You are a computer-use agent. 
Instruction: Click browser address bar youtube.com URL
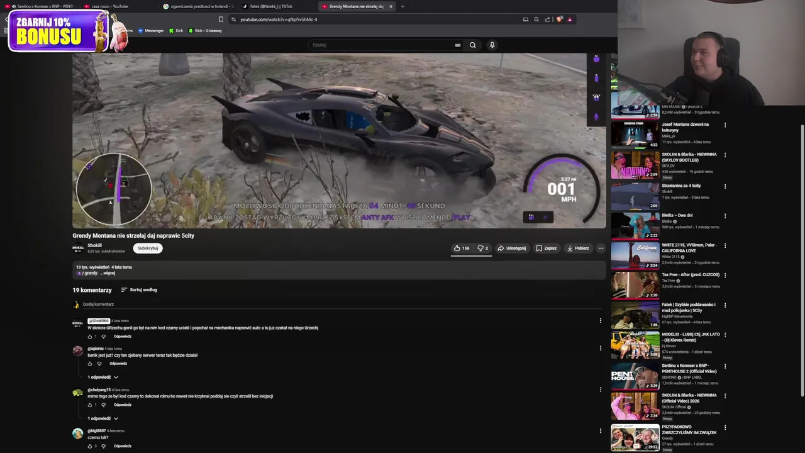click(x=279, y=20)
